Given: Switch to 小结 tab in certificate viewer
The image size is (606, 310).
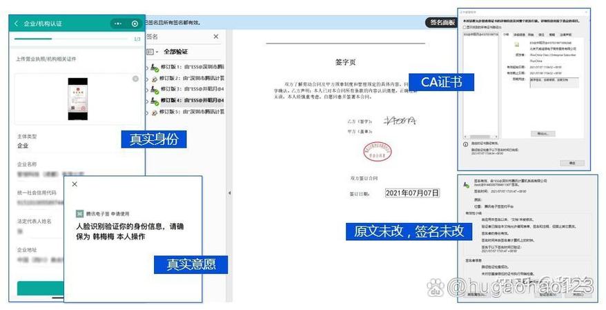Looking at the screenshot, I should click(x=506, y=35).
